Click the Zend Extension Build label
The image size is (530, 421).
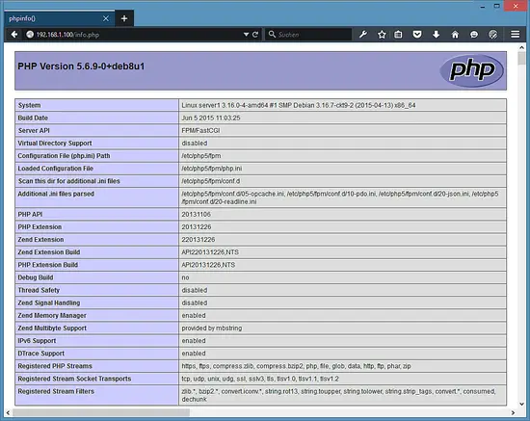tap(49, 252)
